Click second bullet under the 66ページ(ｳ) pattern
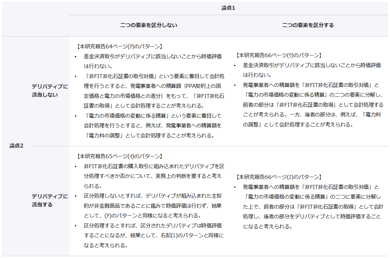 click(312, 105)
